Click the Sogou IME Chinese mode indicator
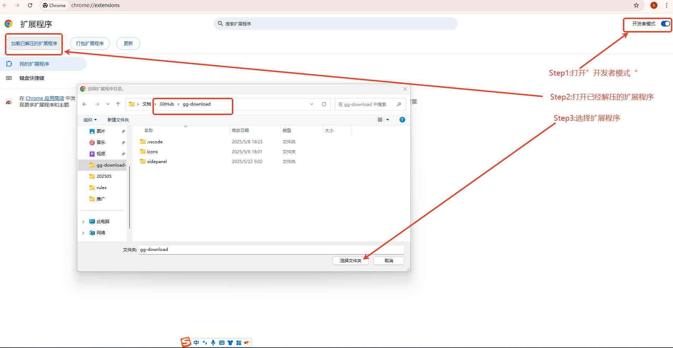Viewport: 673px width, 348px height. [196, 342]
